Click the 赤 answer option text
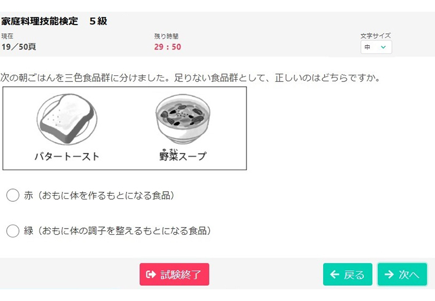Screen dimensions: 435x301 (99, 196)
